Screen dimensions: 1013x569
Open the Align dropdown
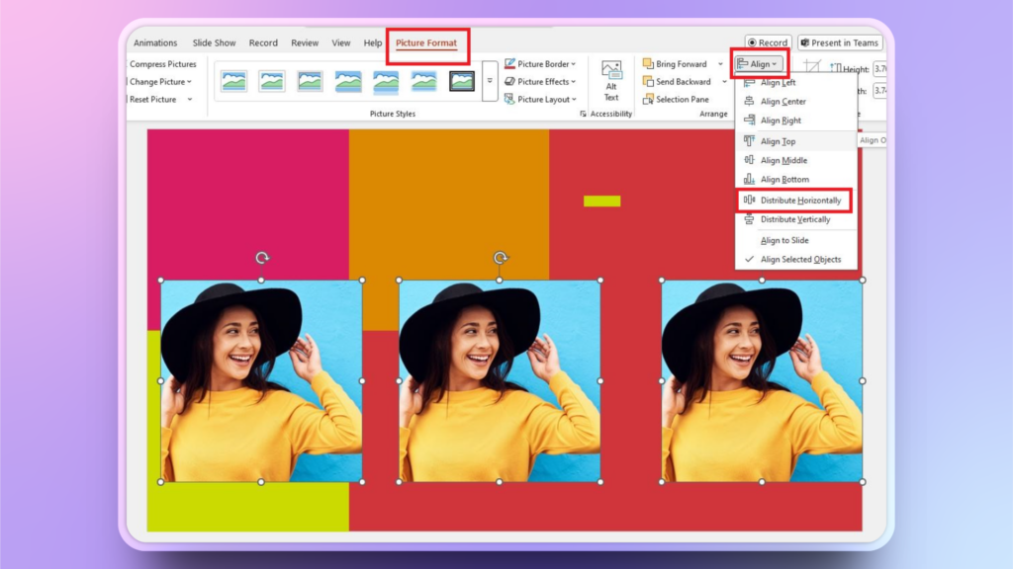[759, 64]
